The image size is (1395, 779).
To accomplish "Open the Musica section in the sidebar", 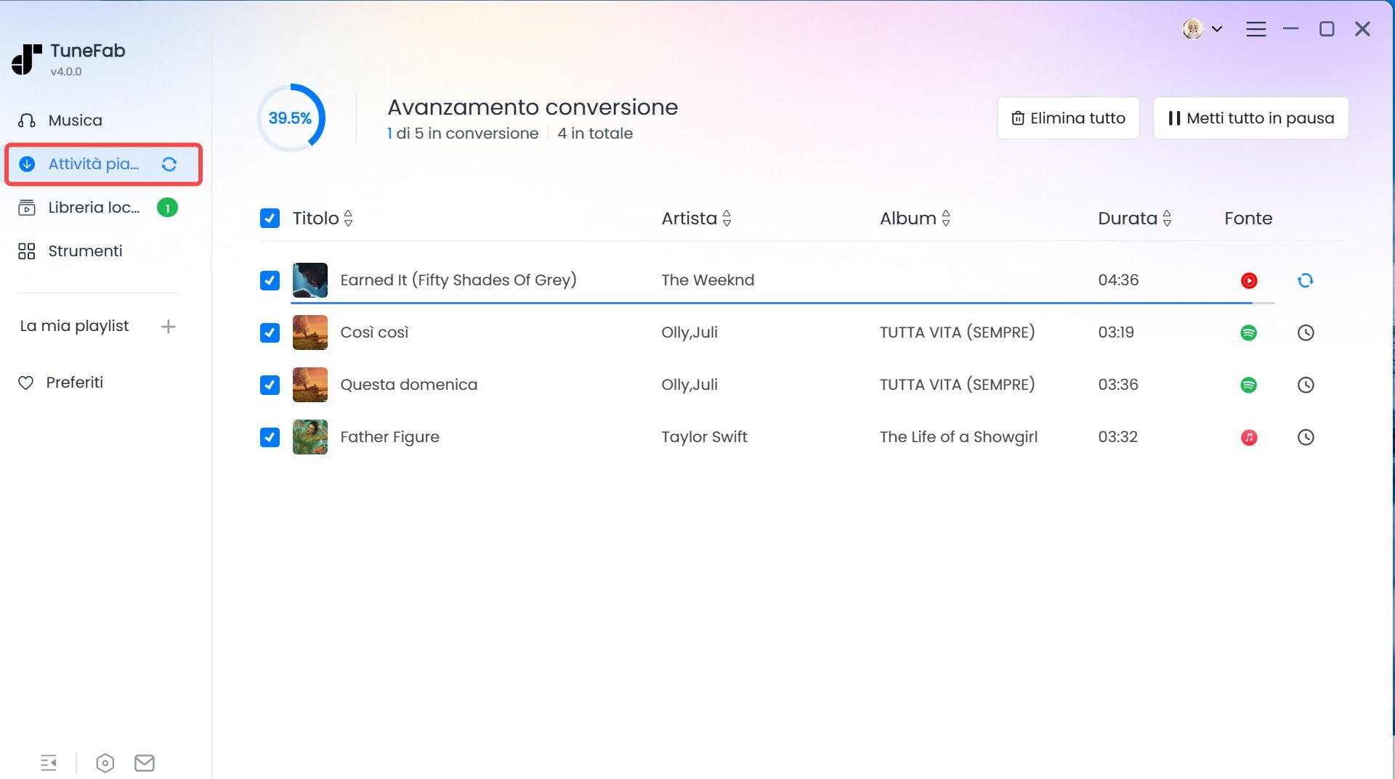I will tap(73, 120).
